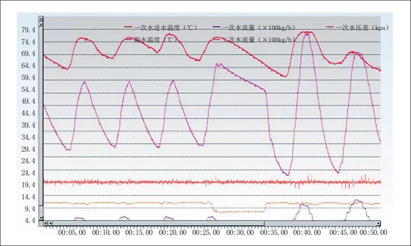This screenshot has width=411, height=246.
Task: Click the vertical scrollbar up arrow
Action: coord(41,23)
